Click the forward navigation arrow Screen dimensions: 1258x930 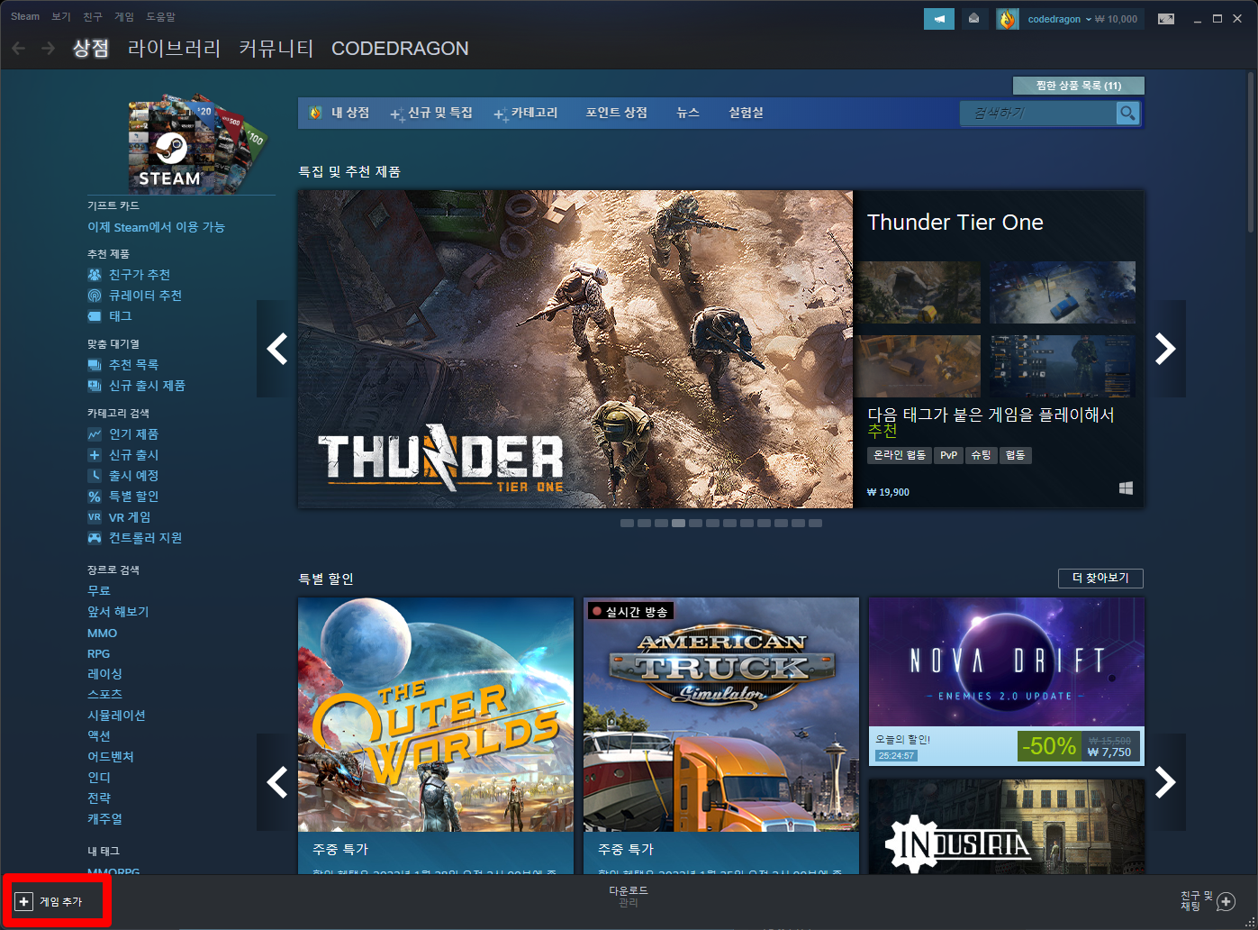tap(49, 48)
